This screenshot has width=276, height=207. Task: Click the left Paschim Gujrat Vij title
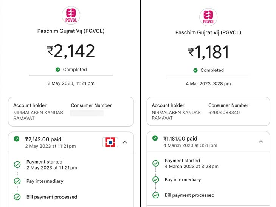(71, 31)
